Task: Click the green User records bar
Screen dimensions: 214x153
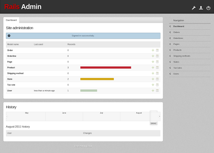Action: point(89,91)
